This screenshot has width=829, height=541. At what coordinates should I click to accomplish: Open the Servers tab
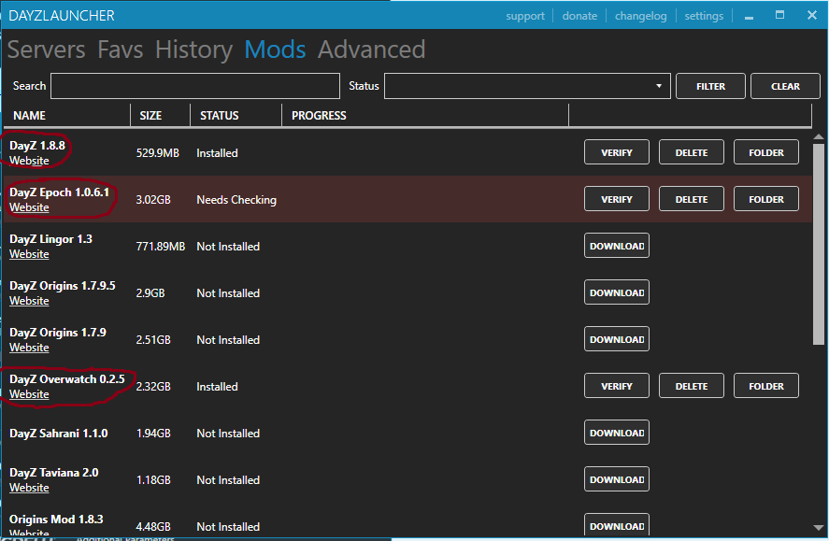(x=46, y=50)
